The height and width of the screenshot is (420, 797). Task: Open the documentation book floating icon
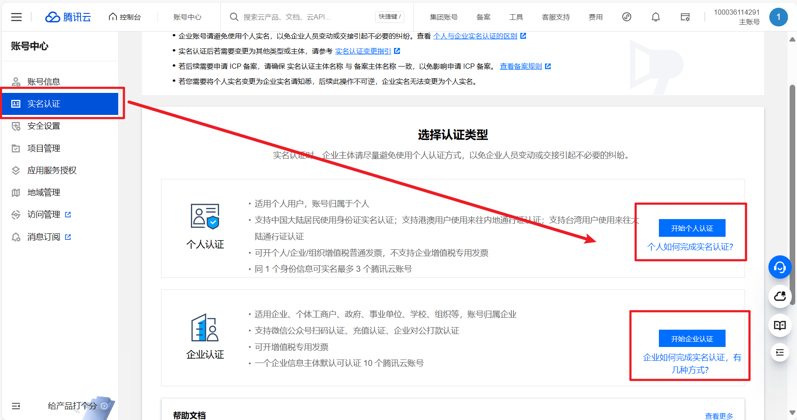coord(780,325)
